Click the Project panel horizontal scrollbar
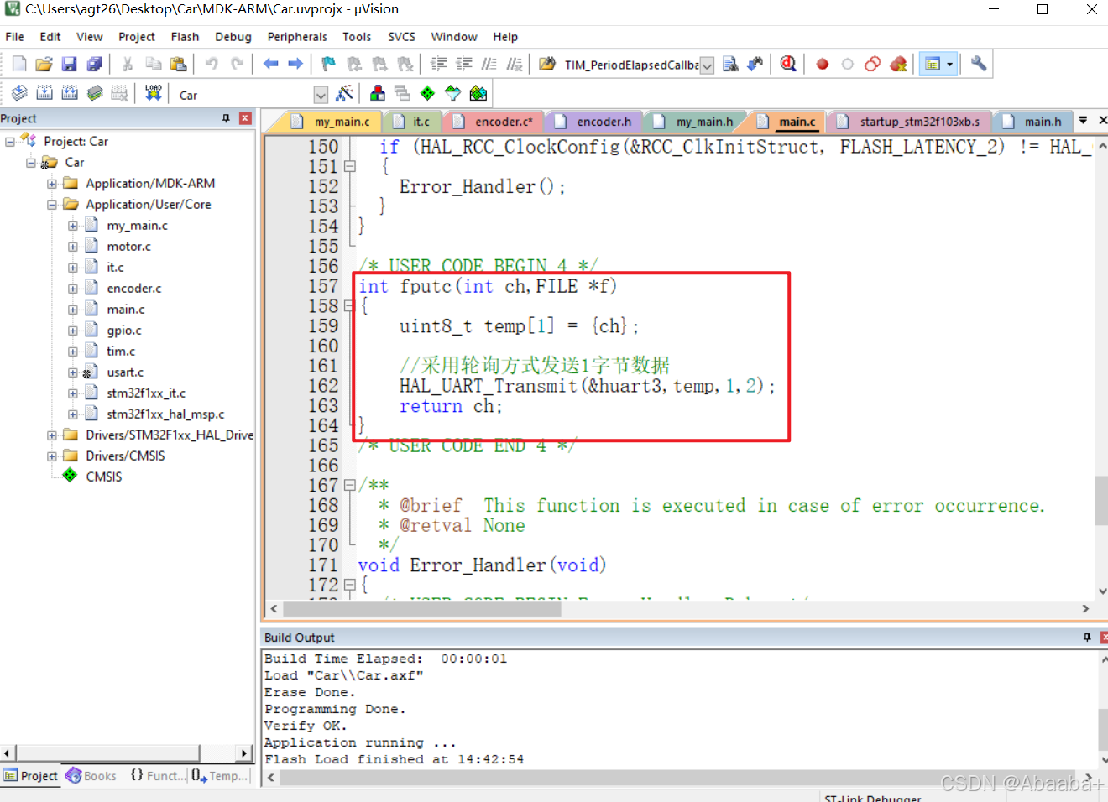1108x802 pixels. point(108,753)
